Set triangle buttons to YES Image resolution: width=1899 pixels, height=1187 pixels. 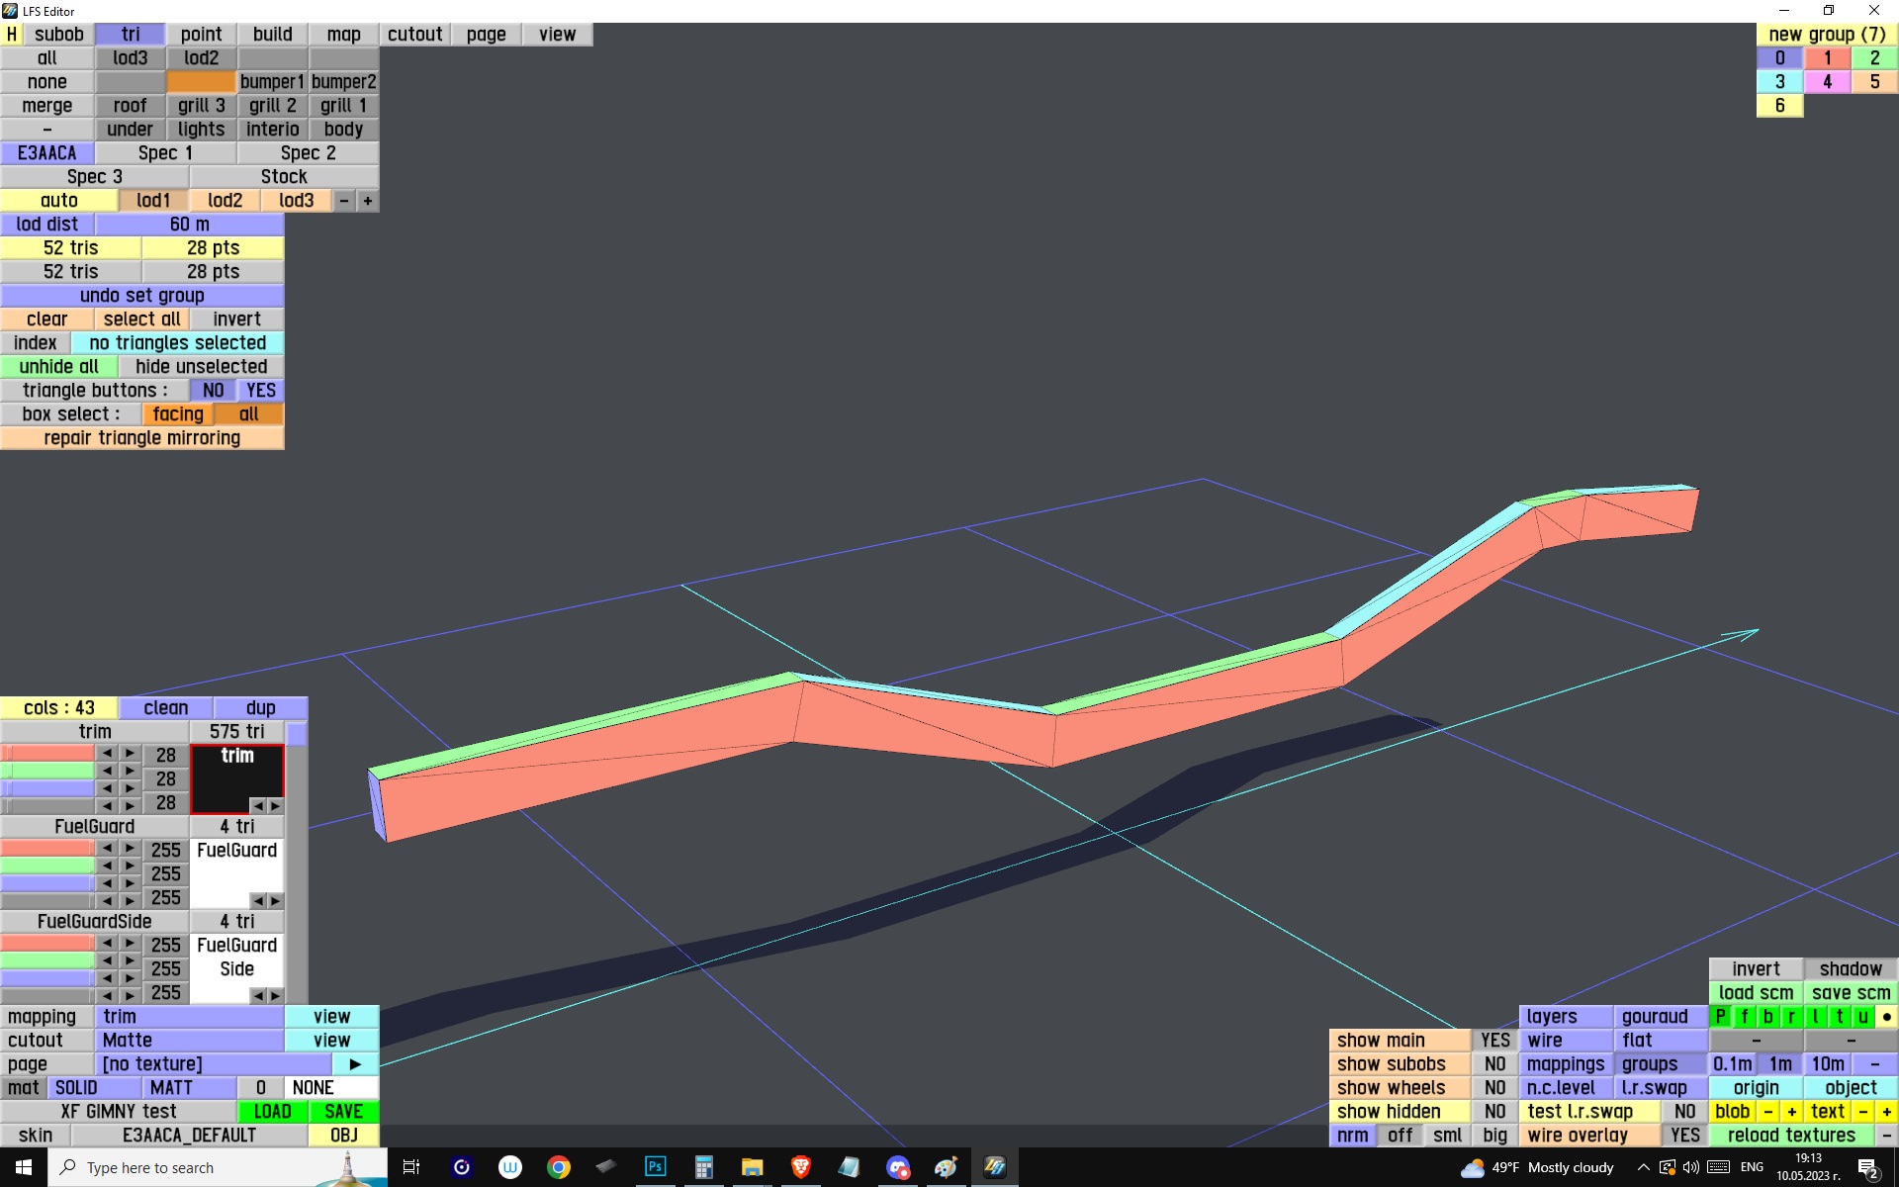[261, 391]
